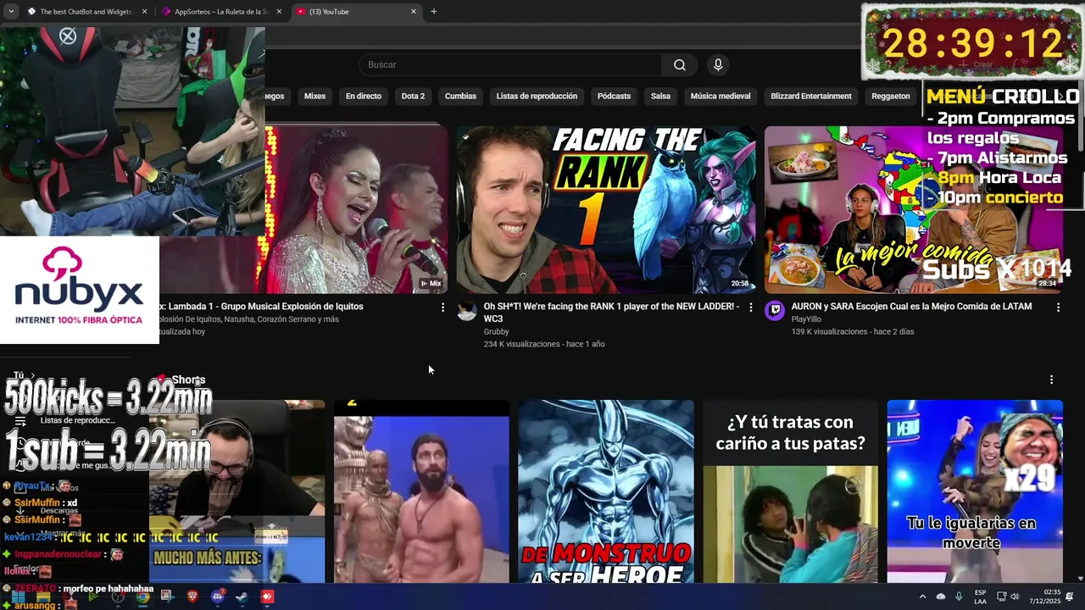Select the Blizzard Entertainment chip
Screen dimensions: 1085x610
[811, 97]
